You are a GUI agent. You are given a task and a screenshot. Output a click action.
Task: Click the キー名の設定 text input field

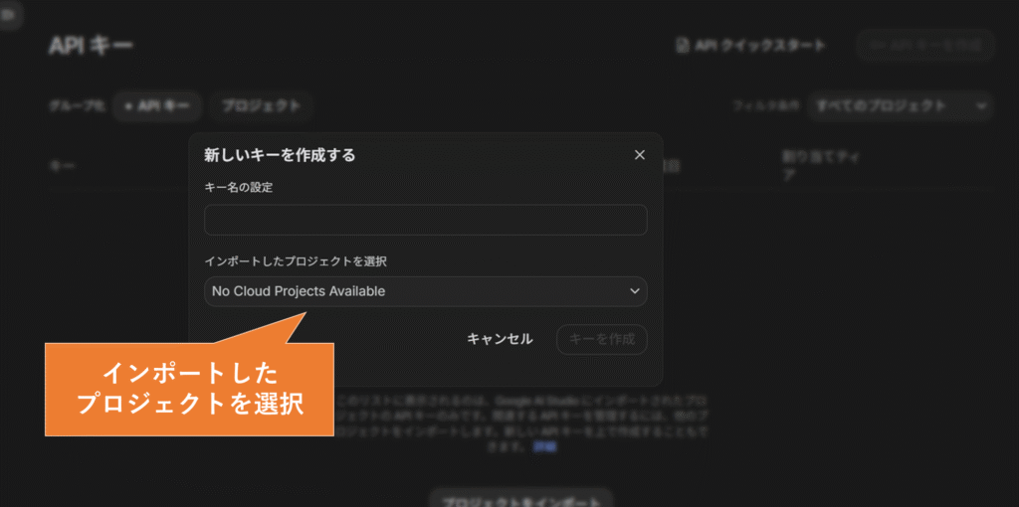(426, 220)
